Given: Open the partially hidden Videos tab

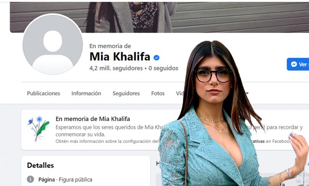Looking at the screenshot, I should pos(180,93).
